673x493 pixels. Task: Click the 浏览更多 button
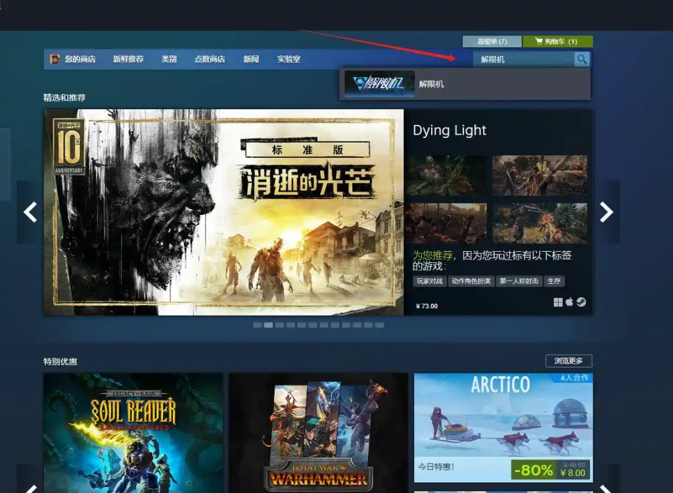(x=569, y=361)
